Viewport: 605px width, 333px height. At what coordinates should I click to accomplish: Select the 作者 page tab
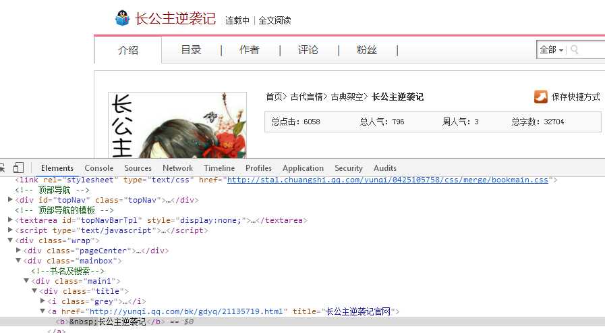click(x=250, y=50)
